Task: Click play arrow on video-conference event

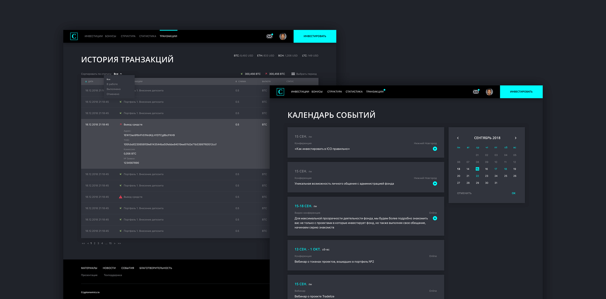Action: point(435,218)
